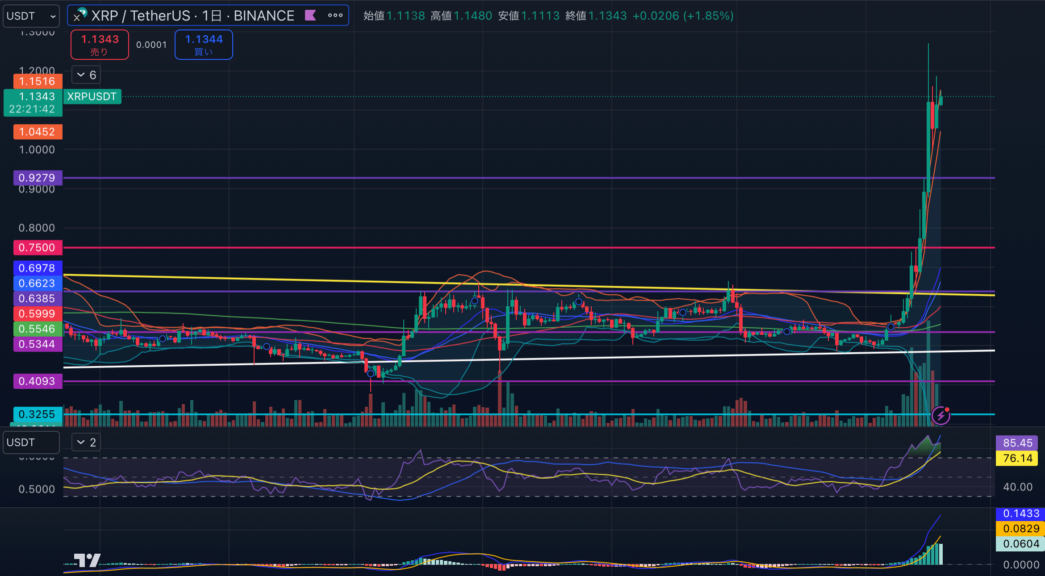This screenshot has width=1045, height=576.
Task: Click the 0.0604 histogram value label
Action: tap(1020, 544)
